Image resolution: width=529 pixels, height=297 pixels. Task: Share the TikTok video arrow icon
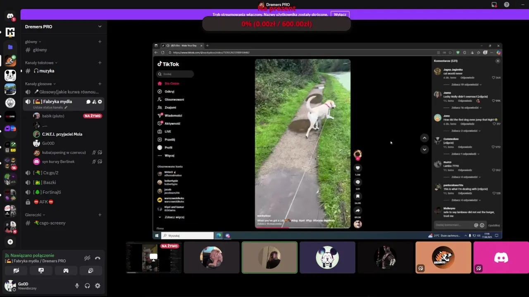[x=358, y=210]
